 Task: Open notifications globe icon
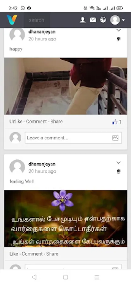click(x=103, y=20)
